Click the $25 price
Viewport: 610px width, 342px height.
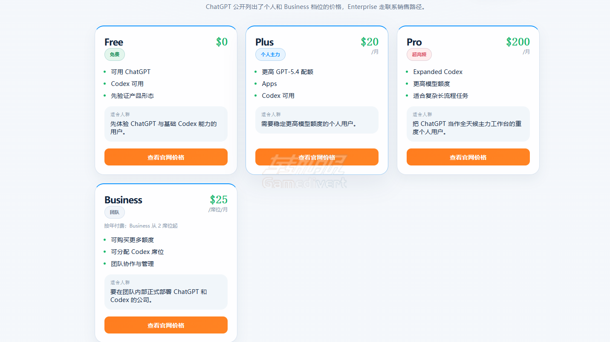pyautogui.click(x=219, y=199)
